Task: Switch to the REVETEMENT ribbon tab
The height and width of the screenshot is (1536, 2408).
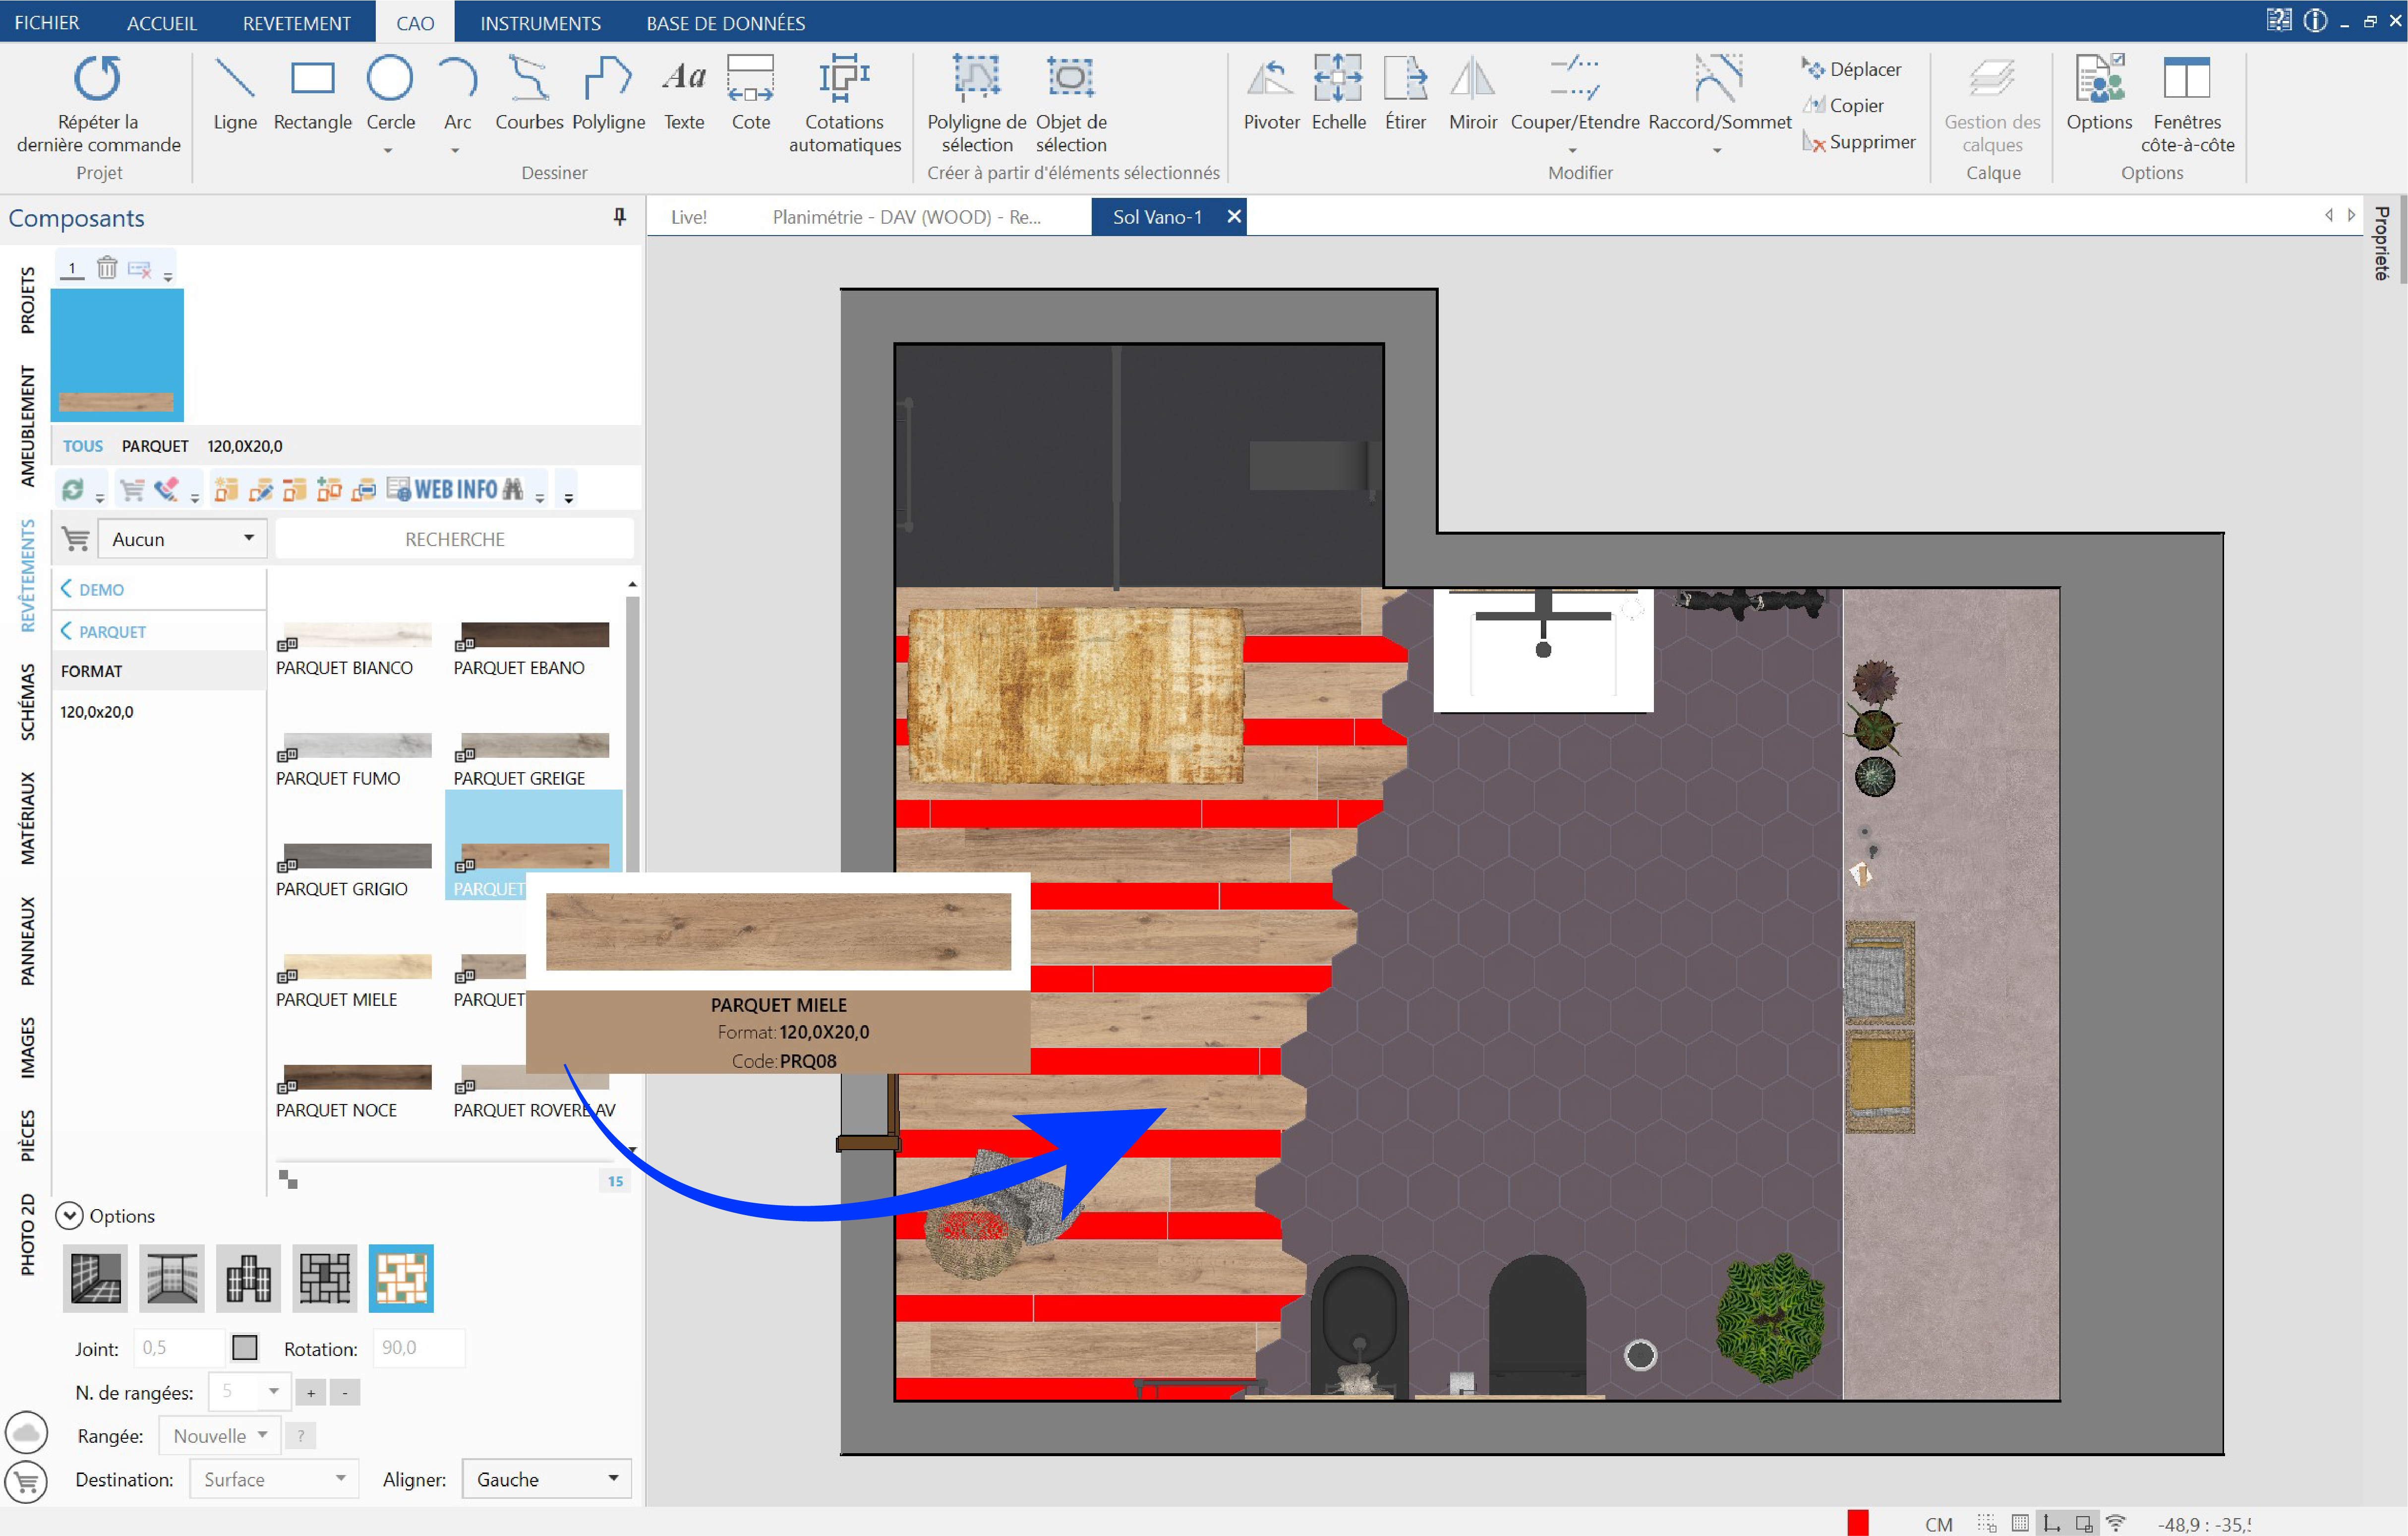Action: click(297, 22)
